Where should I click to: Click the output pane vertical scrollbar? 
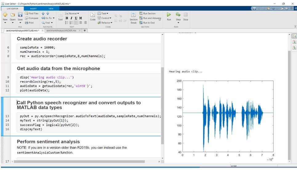coord(289,105)
